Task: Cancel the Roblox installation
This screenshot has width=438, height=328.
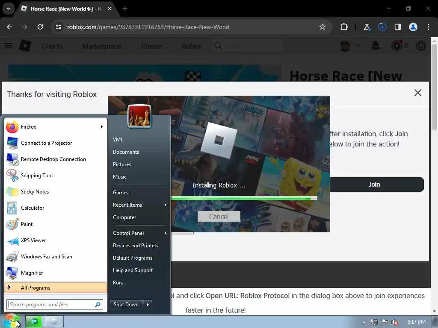Action: 219,217
